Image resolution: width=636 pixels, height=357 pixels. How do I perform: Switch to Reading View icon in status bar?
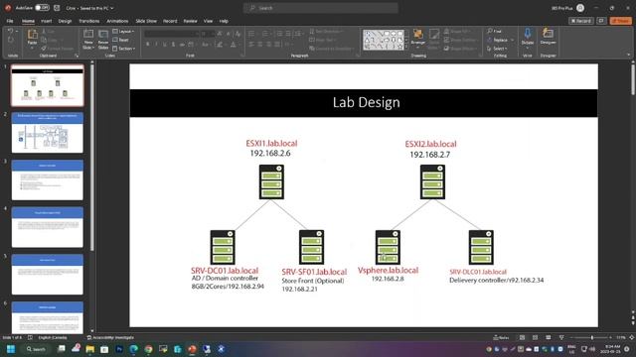[548, 337]
